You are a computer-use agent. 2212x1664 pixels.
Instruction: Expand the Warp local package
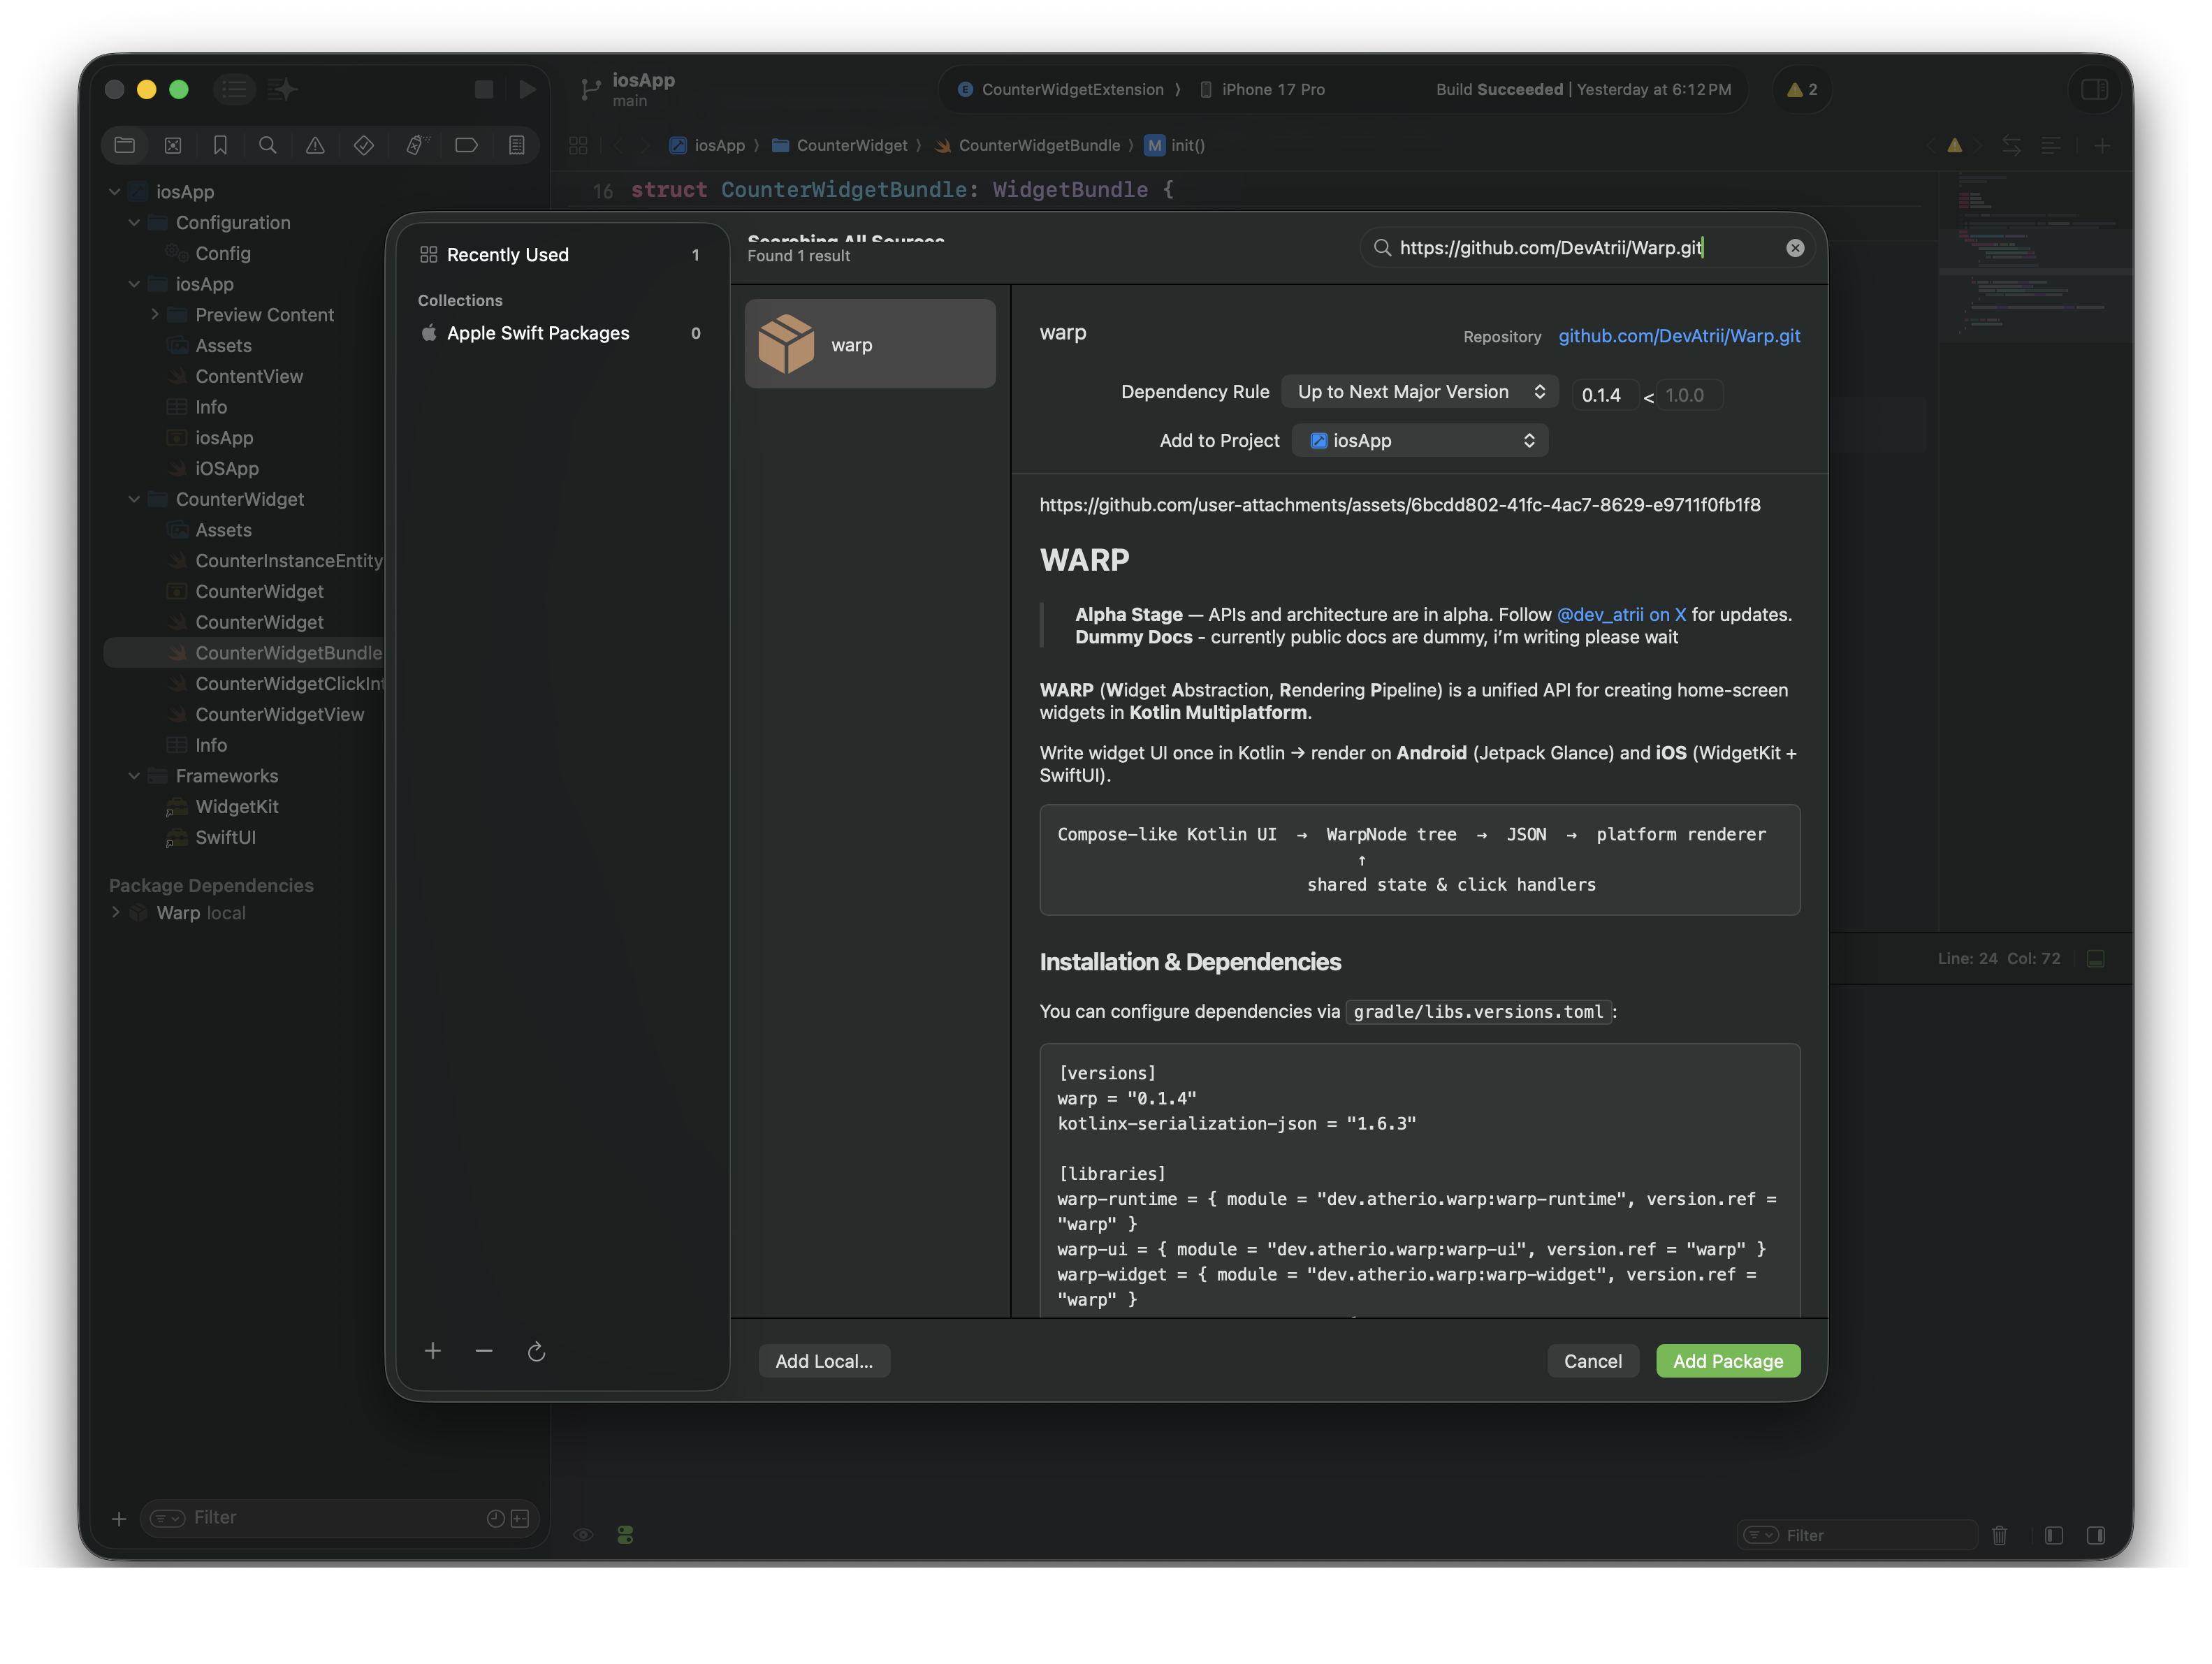tap(115, 912)
